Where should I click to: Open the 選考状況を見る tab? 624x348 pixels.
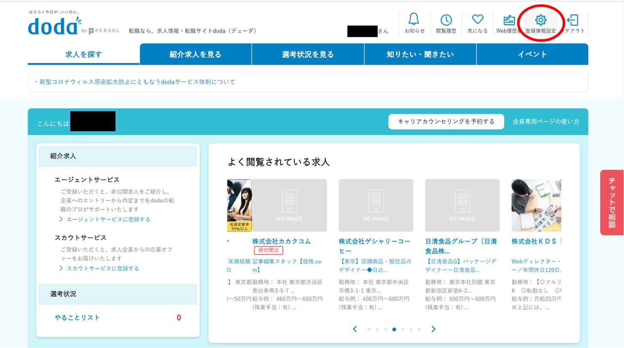click(x=308, y=54)
